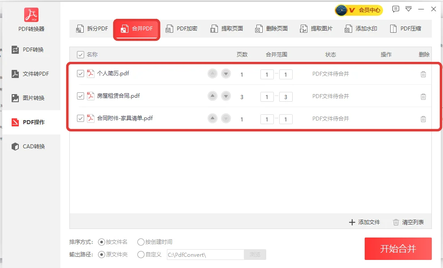The height and width of the screenshot is (268, 443).
Task: Click the C:\PdfConvert\ path field
Action: coord(205,255)
